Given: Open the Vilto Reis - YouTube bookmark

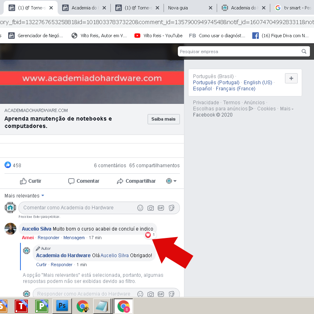Looking at the screenshot, I should point(158,36).
